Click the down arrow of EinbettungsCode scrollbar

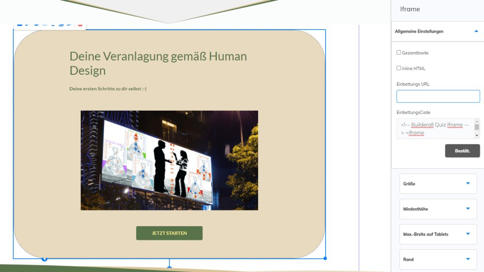(477, 135)
